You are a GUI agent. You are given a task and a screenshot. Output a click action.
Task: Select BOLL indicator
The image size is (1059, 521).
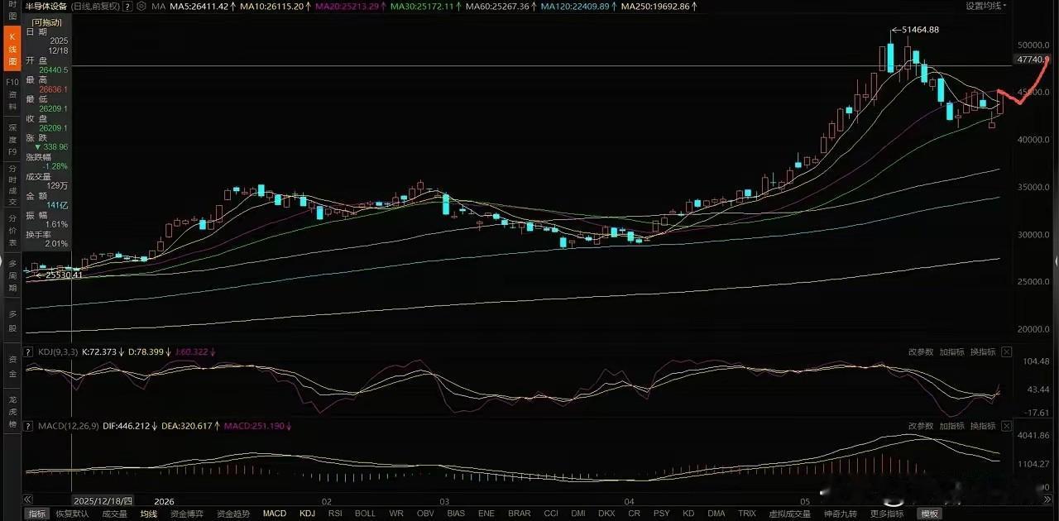(x=365, y=514)
